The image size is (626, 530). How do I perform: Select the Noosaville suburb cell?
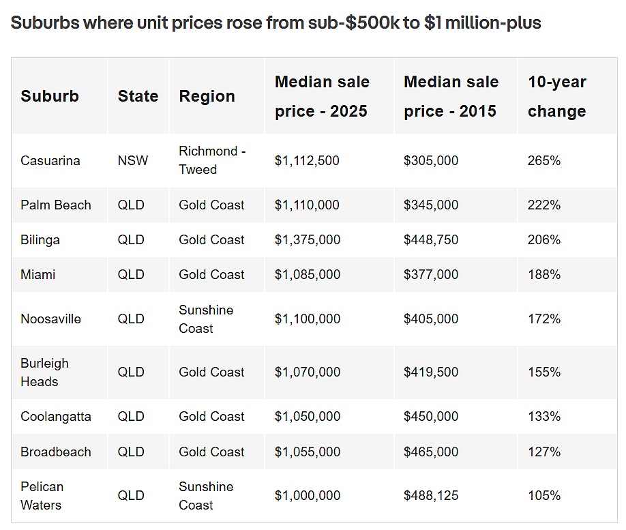click(x=51, y=319)
